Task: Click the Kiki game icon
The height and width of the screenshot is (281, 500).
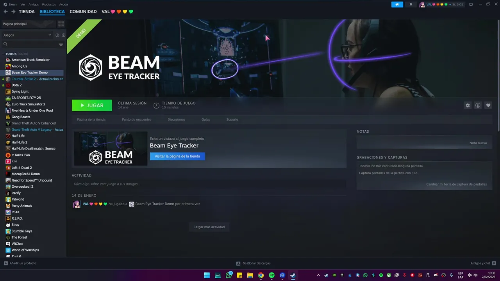Action: [x=8, y=161]
